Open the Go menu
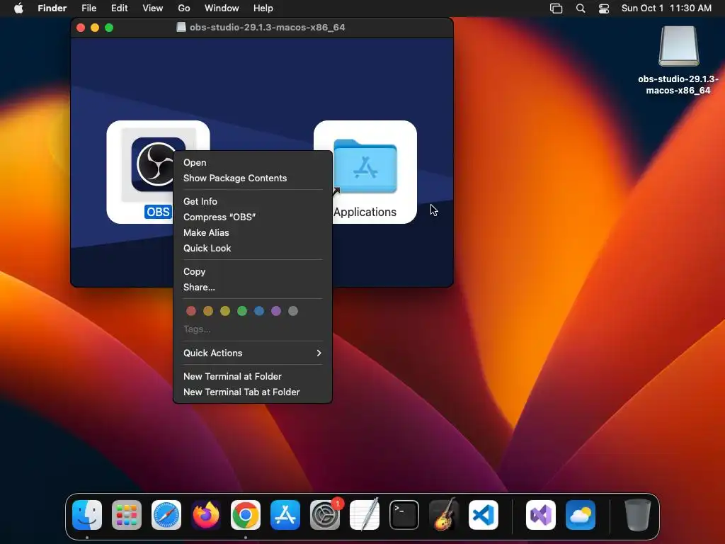725x544 pixels. point(184,8)
